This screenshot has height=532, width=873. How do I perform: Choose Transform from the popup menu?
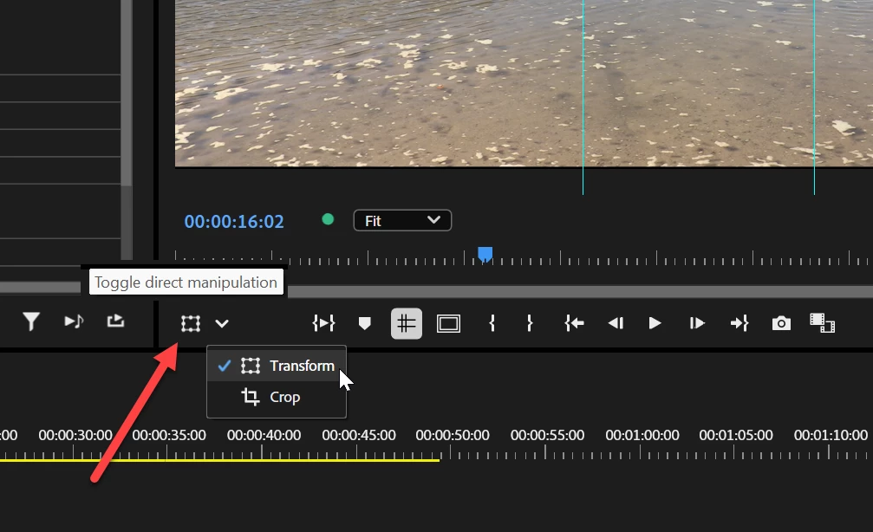coord(277,366)
